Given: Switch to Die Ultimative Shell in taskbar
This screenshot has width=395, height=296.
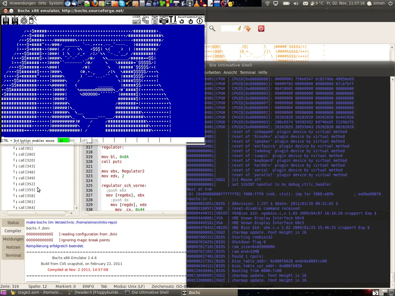Looking at the screenshot, I should tap(147, 293).
